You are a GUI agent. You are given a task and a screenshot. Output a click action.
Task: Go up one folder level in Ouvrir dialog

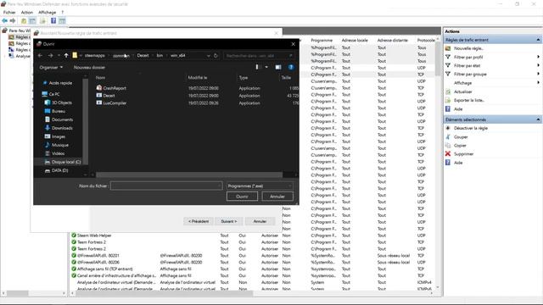click(x=66, y=55)
